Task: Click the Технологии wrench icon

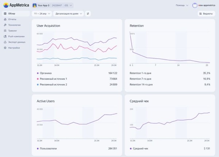Action: click(5, 25)
